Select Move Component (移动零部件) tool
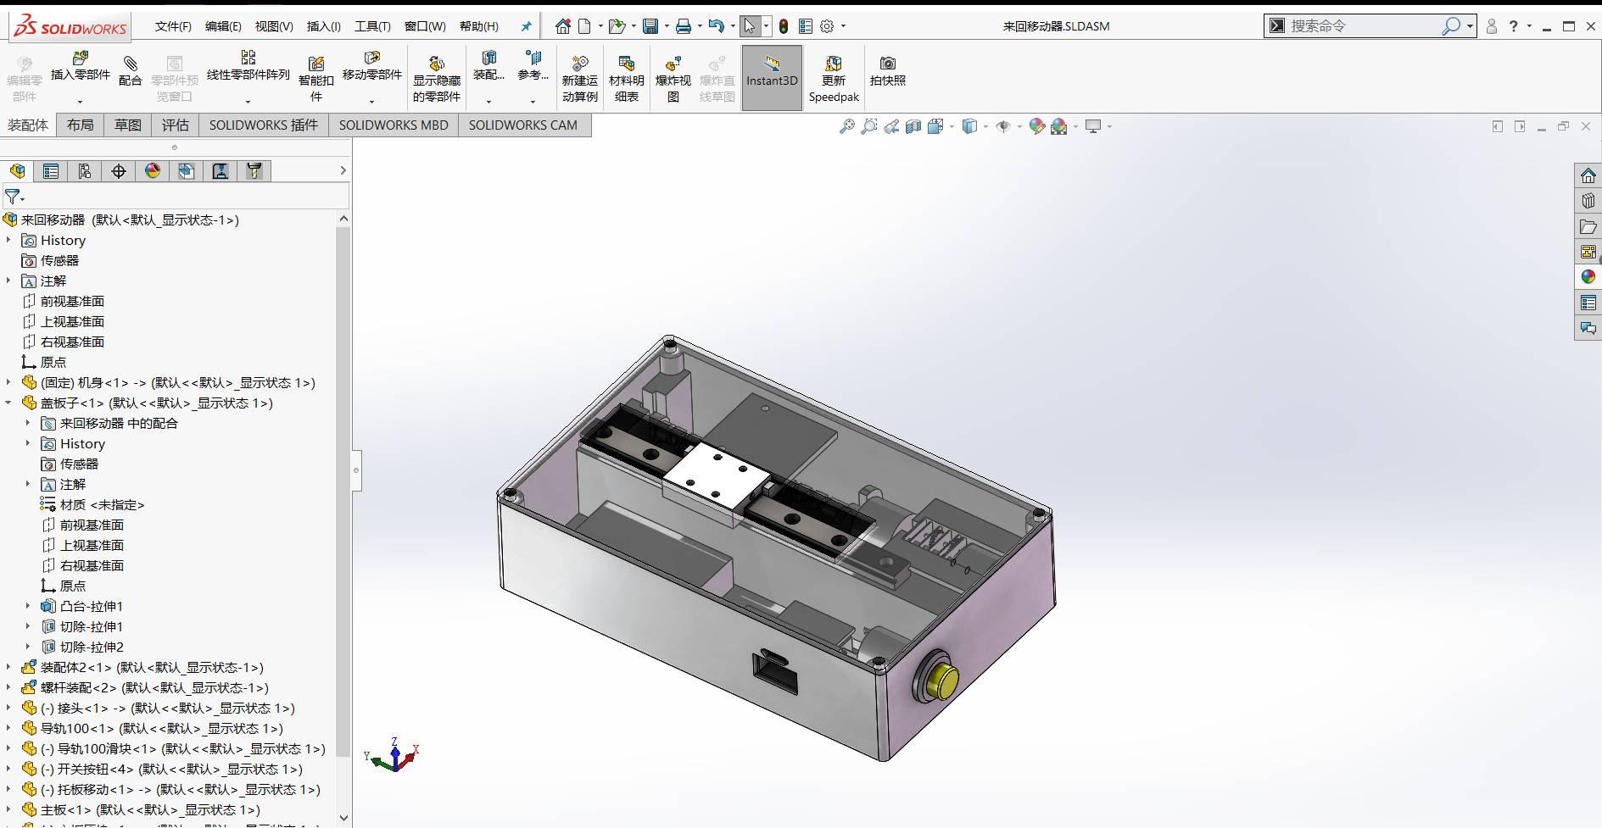 pyautogui.click(x=372, y=66)
